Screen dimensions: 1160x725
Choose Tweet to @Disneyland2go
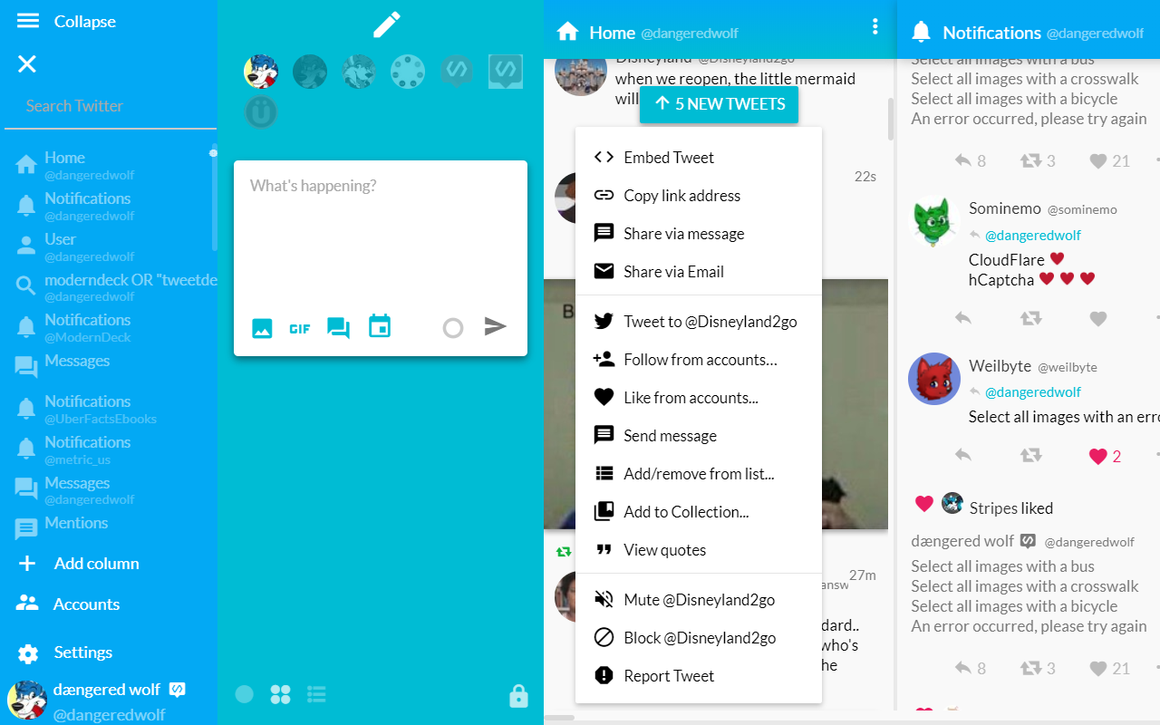[x=699, y=322]
